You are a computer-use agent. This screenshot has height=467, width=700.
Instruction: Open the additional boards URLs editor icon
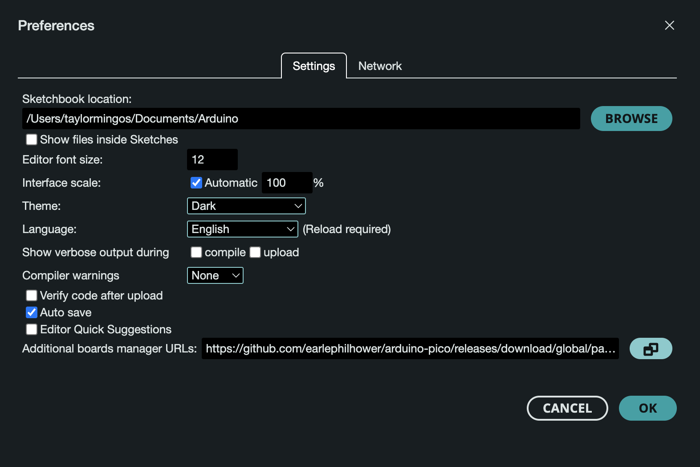point(651,348)
